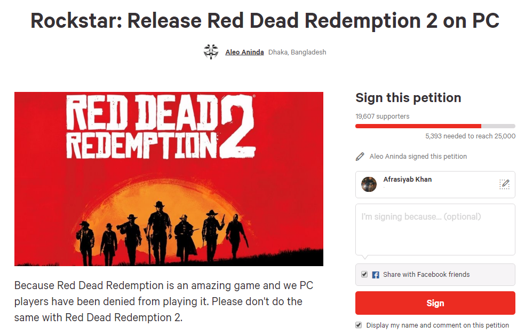Disable "Display my name and comment on this petition"
The width and height of the screenshot is (525, 334).
(x=359, y=324)
